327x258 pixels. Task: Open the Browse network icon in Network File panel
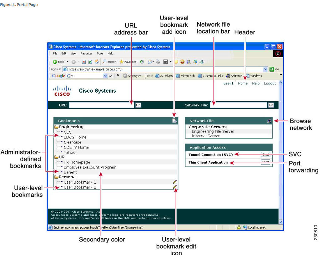pos(269,120)
